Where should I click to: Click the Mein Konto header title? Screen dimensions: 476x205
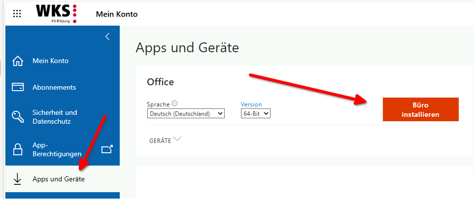pyautogui.click(x=117, y=14)
